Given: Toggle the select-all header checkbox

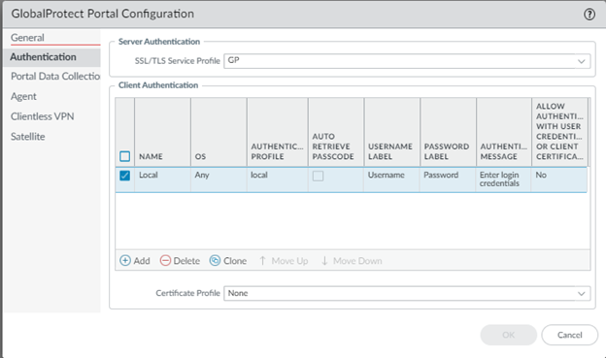Looking at the screenshot, I should [125, 156].
